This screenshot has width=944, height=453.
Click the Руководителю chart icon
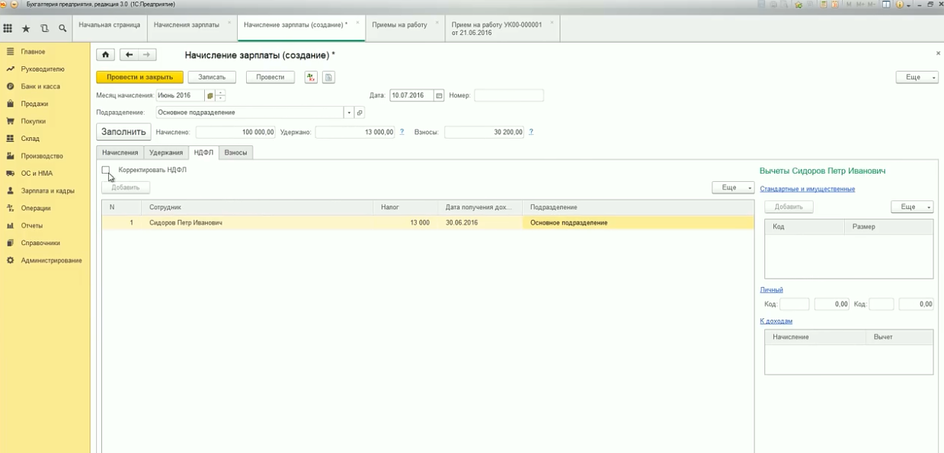click(x=11, y=69)
